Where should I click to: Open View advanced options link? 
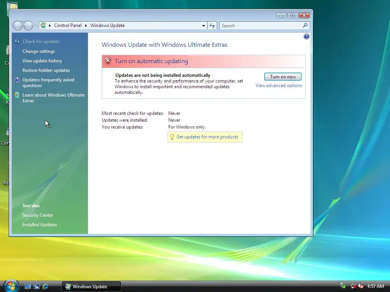[x=278, y=86]
